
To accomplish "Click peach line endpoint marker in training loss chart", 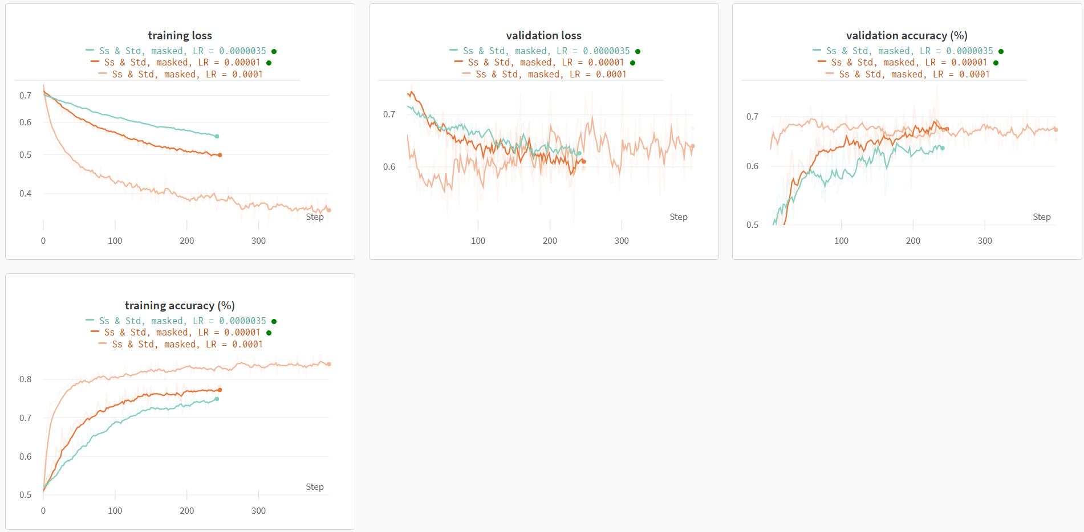I will 328,210.
